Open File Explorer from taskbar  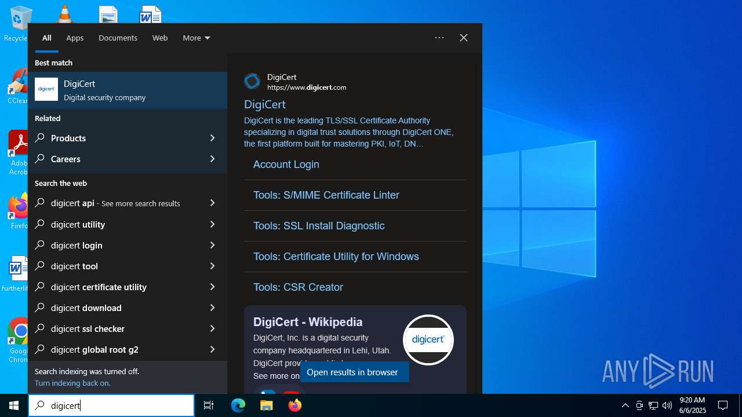267,405
